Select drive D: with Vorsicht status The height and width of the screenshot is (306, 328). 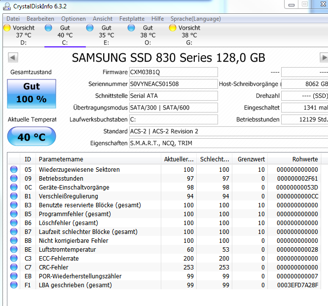point(24,35)
